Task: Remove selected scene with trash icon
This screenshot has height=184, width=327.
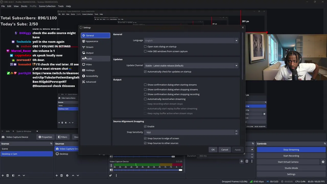Action: [7, 176]
